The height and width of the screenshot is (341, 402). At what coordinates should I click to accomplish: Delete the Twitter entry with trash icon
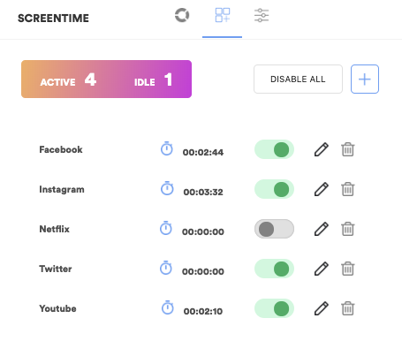click(348, 269)
